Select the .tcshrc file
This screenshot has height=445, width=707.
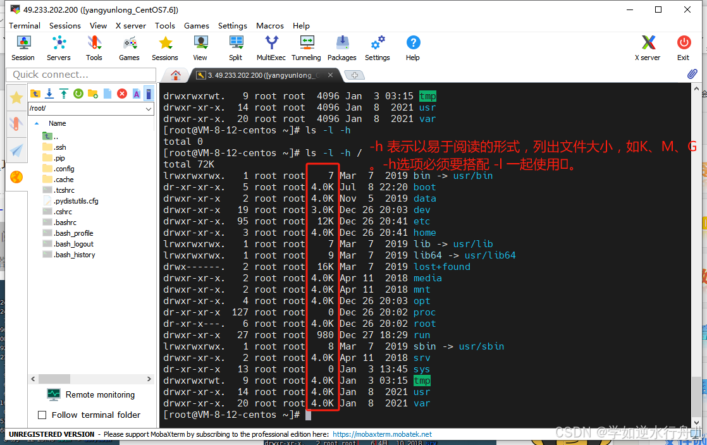[58, 190]
